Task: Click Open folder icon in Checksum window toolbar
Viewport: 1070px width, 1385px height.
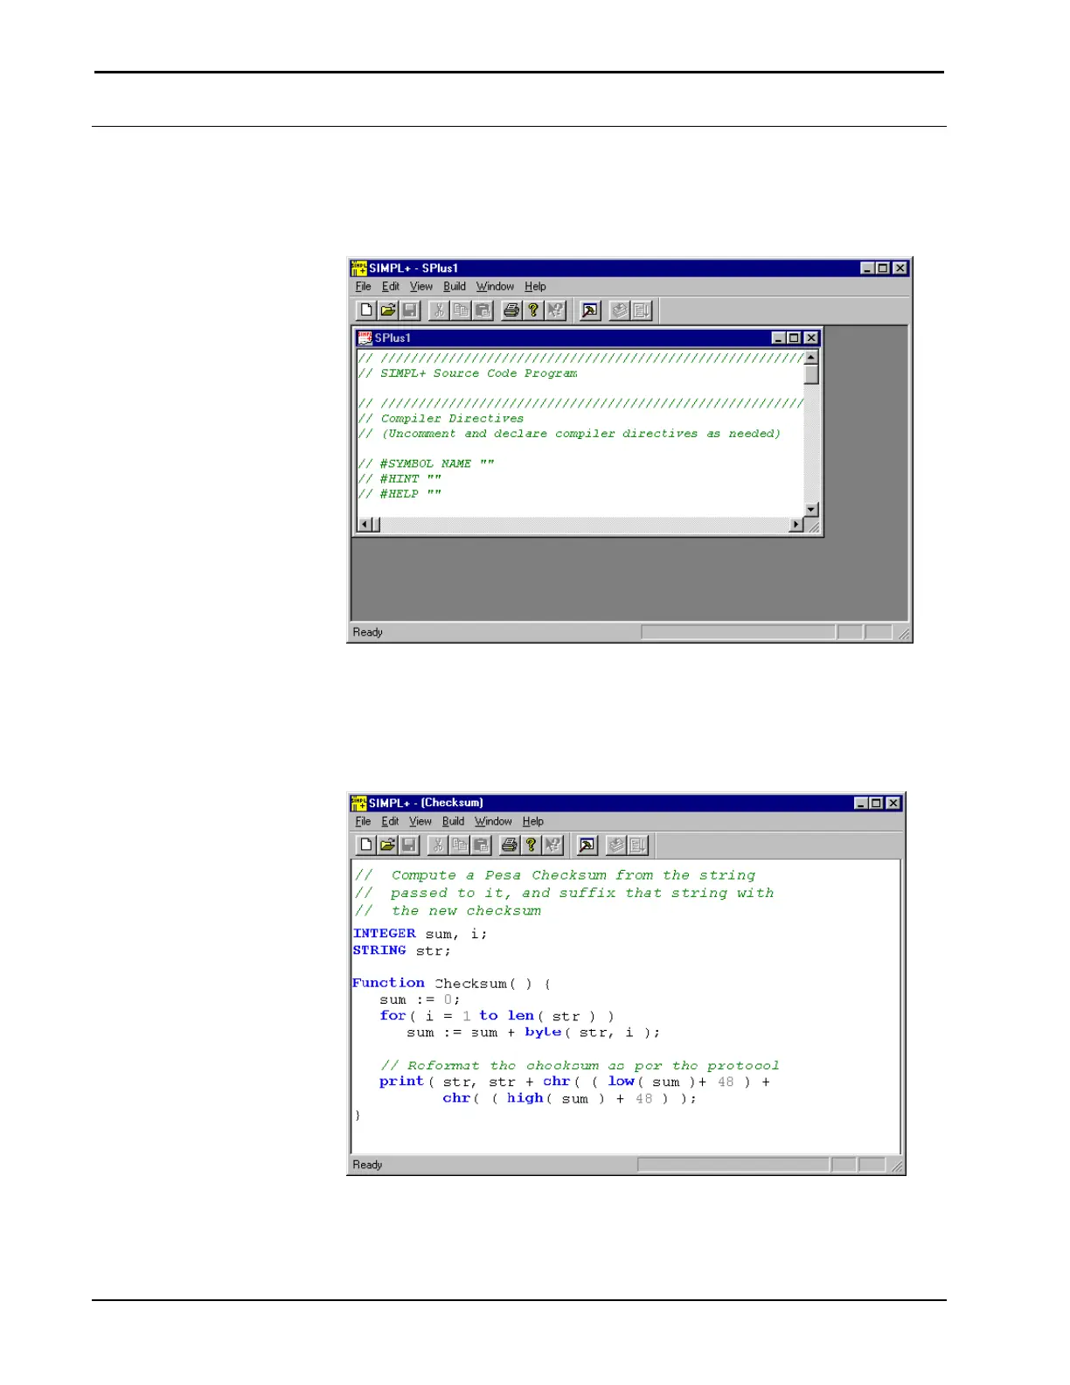Action: (387, 845)
